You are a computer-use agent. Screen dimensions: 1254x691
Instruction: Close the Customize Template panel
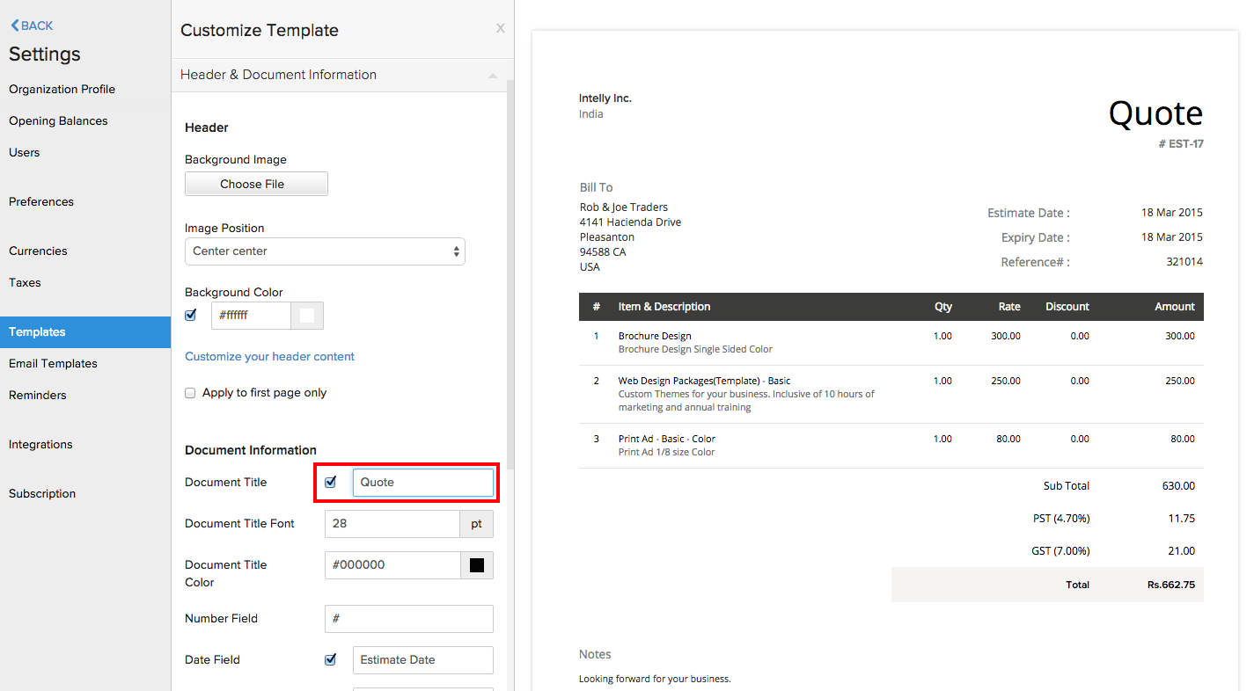point(500,29)
